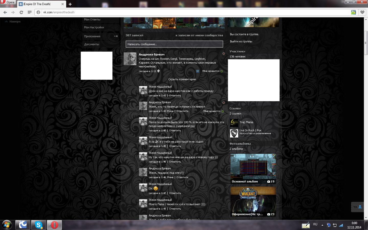Screen dimensions: 368x230
Task: Open the Opera Speed Dial grid
Action: (x=30, y=12)
